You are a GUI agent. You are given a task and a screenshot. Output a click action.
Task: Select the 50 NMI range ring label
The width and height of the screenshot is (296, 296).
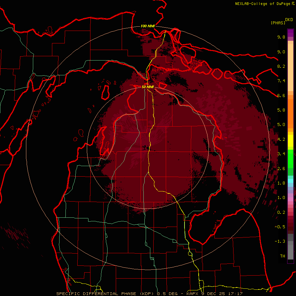[148, 87]
